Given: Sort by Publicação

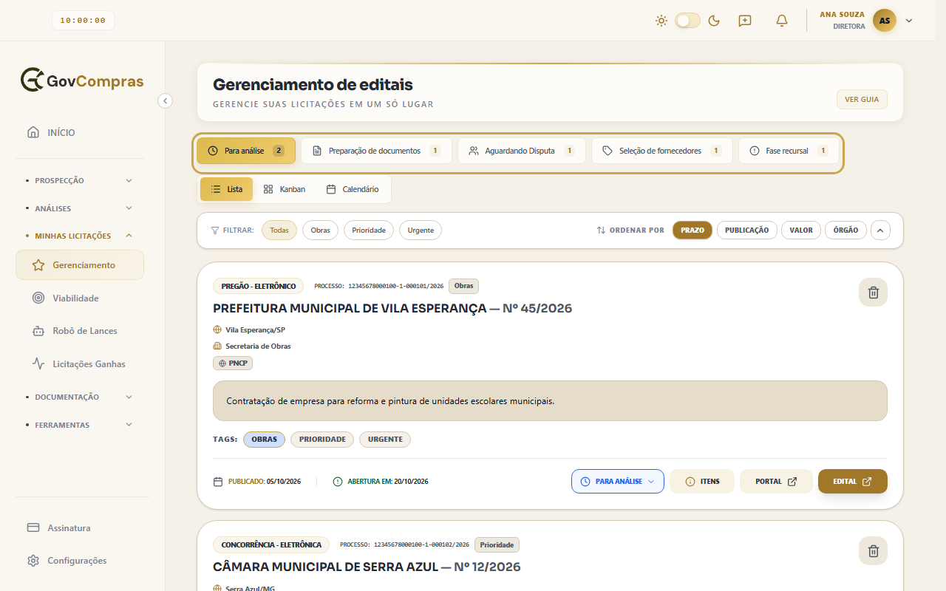Looking at the screenshot, I should [x=747, y=230].
